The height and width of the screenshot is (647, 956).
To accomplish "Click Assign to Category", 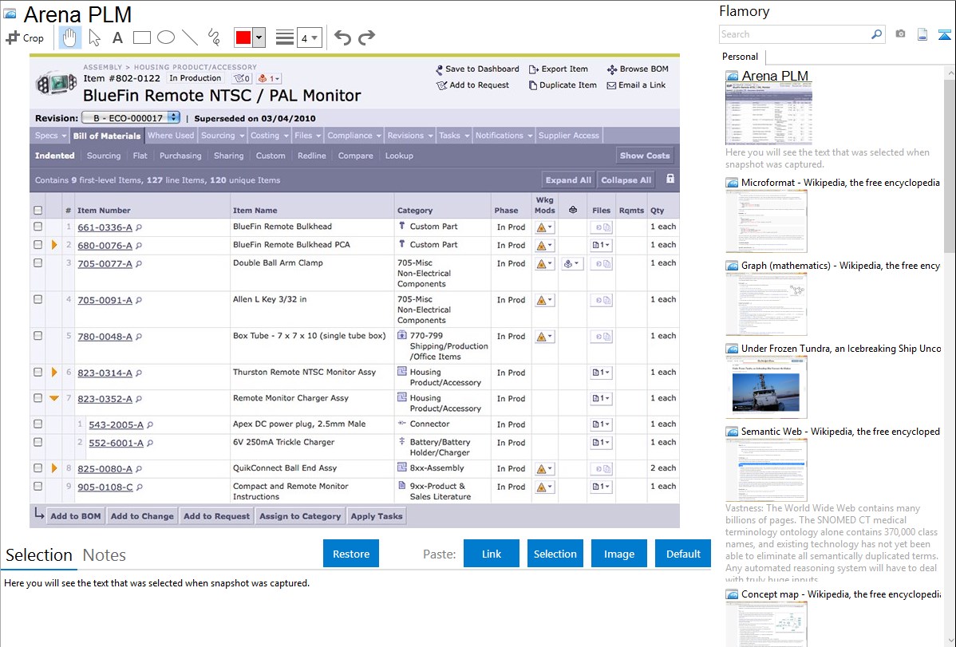I will 300,516.
